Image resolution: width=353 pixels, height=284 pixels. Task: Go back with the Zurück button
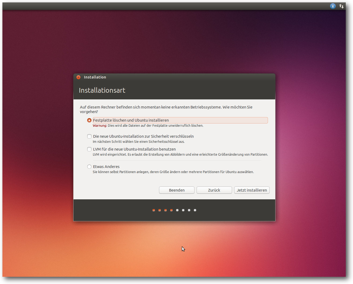[x=214, y=190]
